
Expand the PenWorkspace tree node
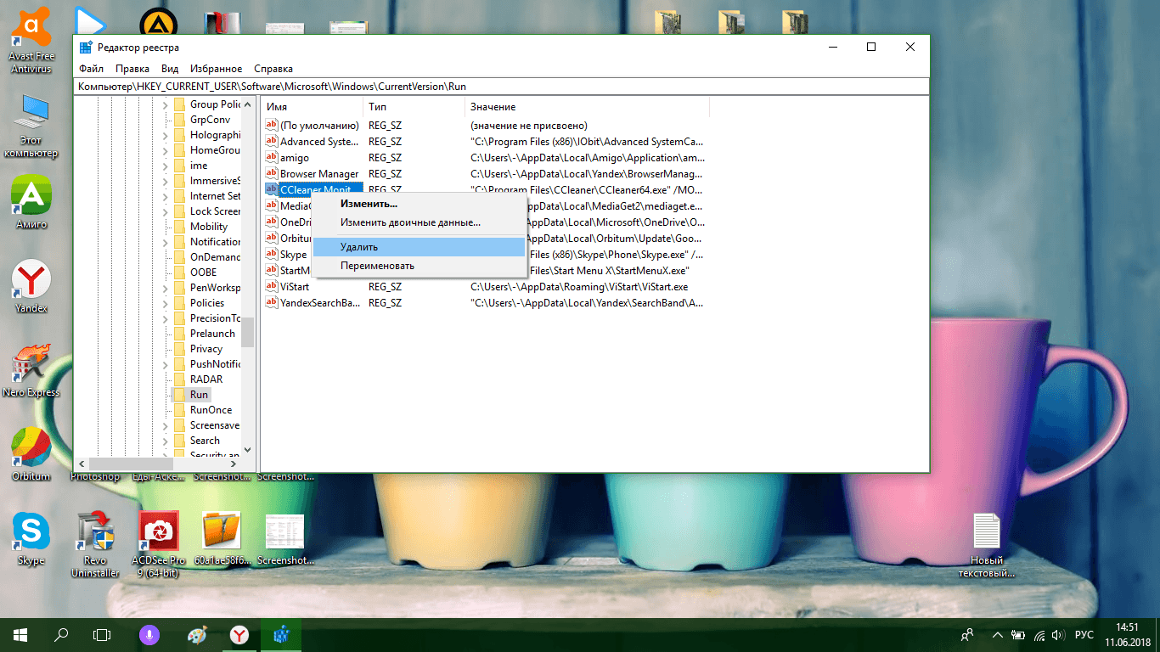[x=166, y=288]
